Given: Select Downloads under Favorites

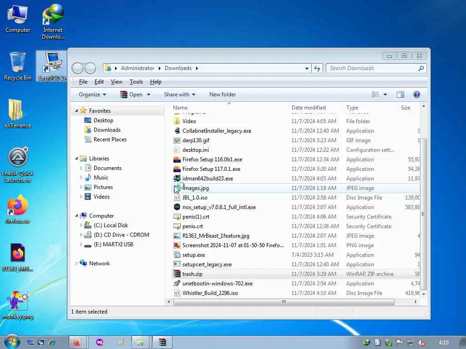Looking at the screenshot, I should coord(107,130).
